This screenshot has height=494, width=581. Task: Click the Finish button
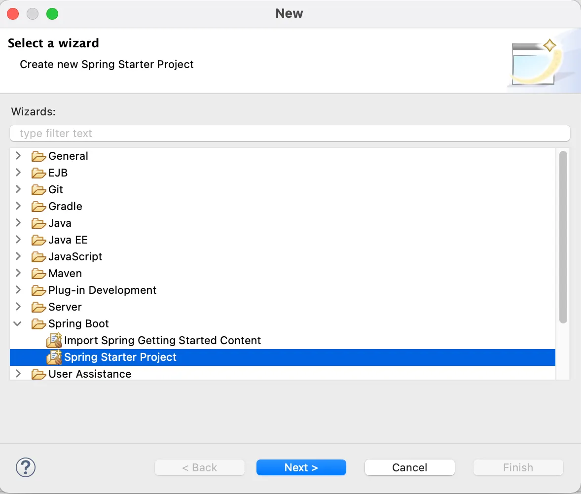pos(518,467)
